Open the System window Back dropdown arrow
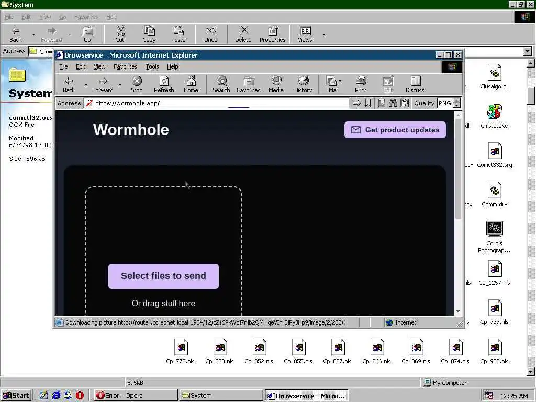This screenshot has height=402, width=536. pos(33,34)
